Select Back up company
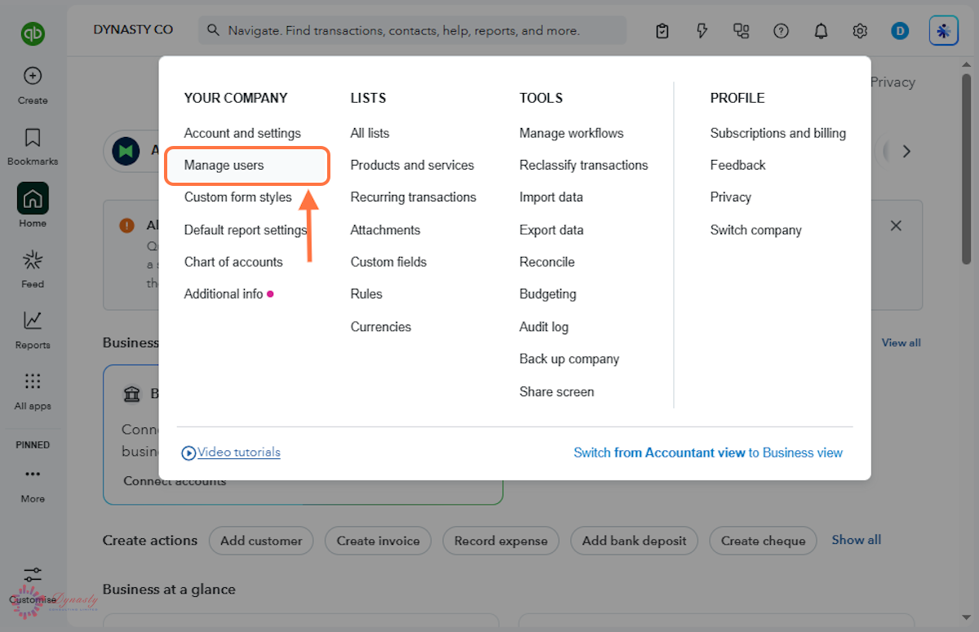The width and height of the screenshot is (979, 632). [x=569, y=359]
